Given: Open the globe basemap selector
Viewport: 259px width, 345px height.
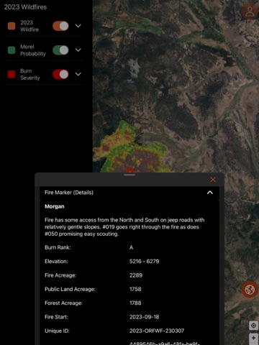Looking at the screenshot, I should coord(250,290).
